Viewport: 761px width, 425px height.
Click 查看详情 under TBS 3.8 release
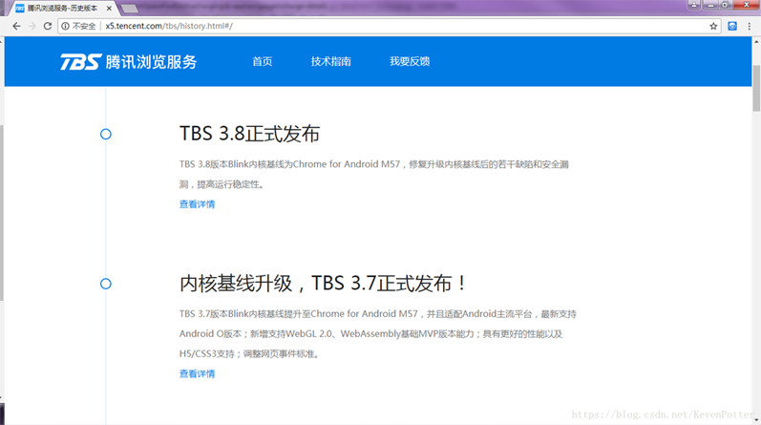pyautogui.click(x=197, y=204)
